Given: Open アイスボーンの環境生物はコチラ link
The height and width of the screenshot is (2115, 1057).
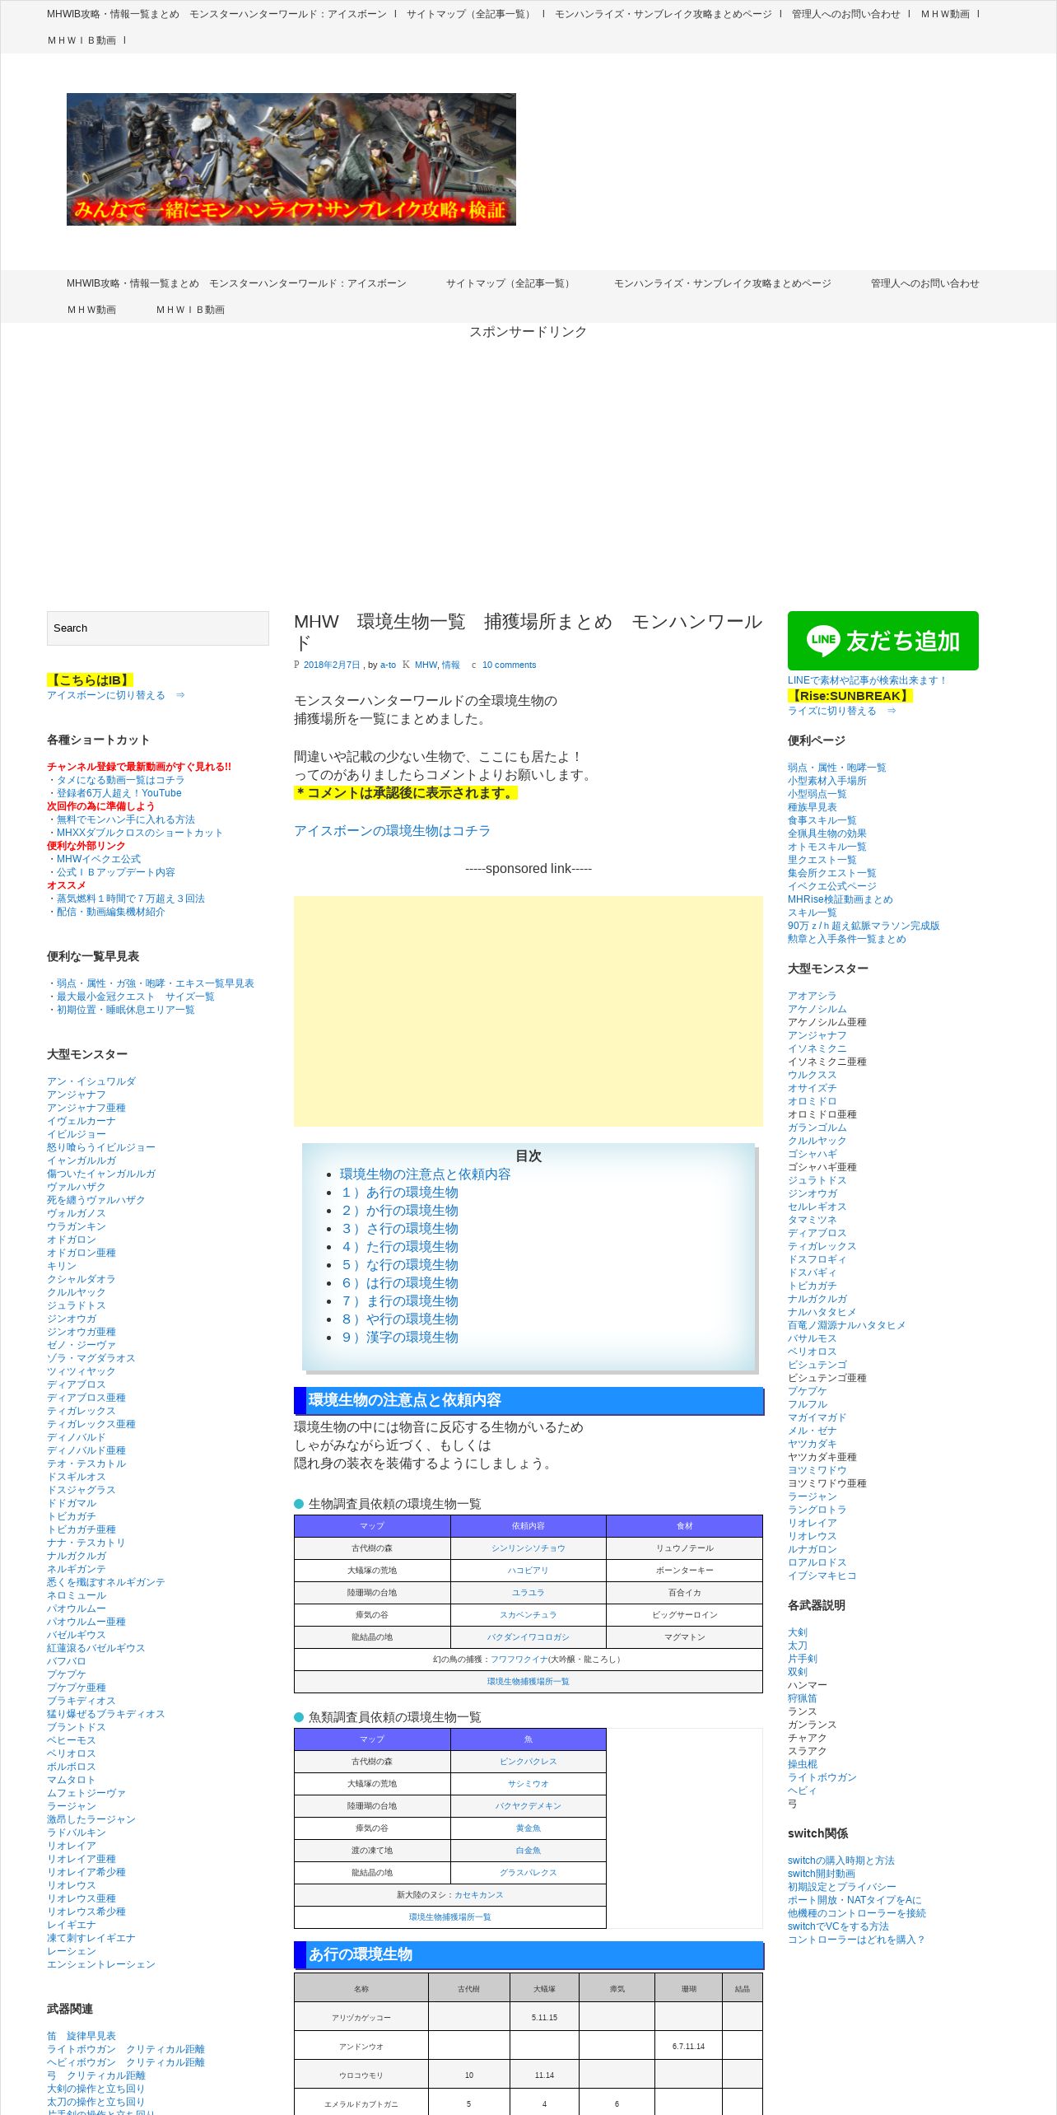Looking at the screenshot, I should (x=392, y=831).
